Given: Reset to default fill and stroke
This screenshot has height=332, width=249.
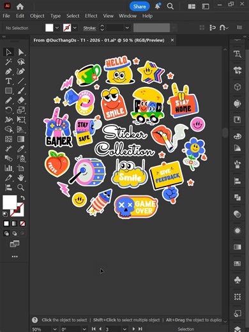Looking at the screenshot, I should [x=5, y=214].
